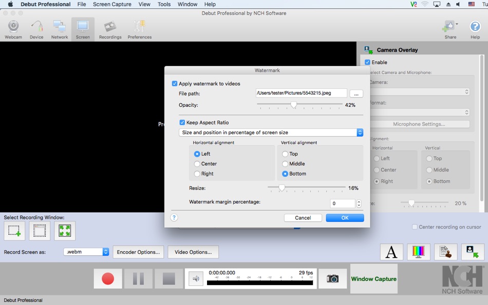The width and height of the screenshot is (488, 305).
Task: Start recording with the red record button
Action: [x=108, y=278]
